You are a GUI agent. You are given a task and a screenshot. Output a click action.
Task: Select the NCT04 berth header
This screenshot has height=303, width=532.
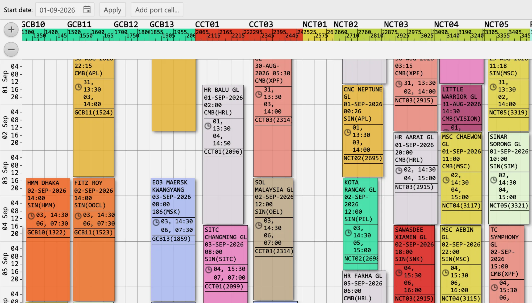pyautogui.click(x=446, y=24)
